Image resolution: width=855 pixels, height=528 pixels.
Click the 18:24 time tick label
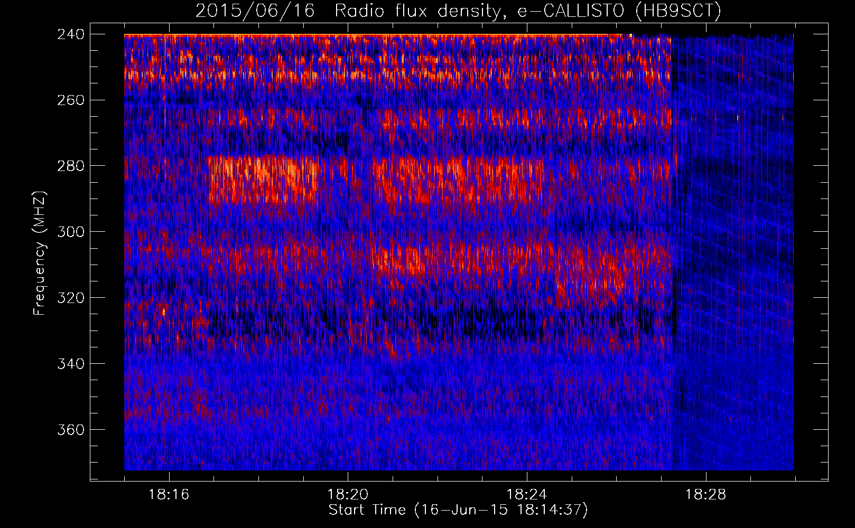tap(527, 495)
